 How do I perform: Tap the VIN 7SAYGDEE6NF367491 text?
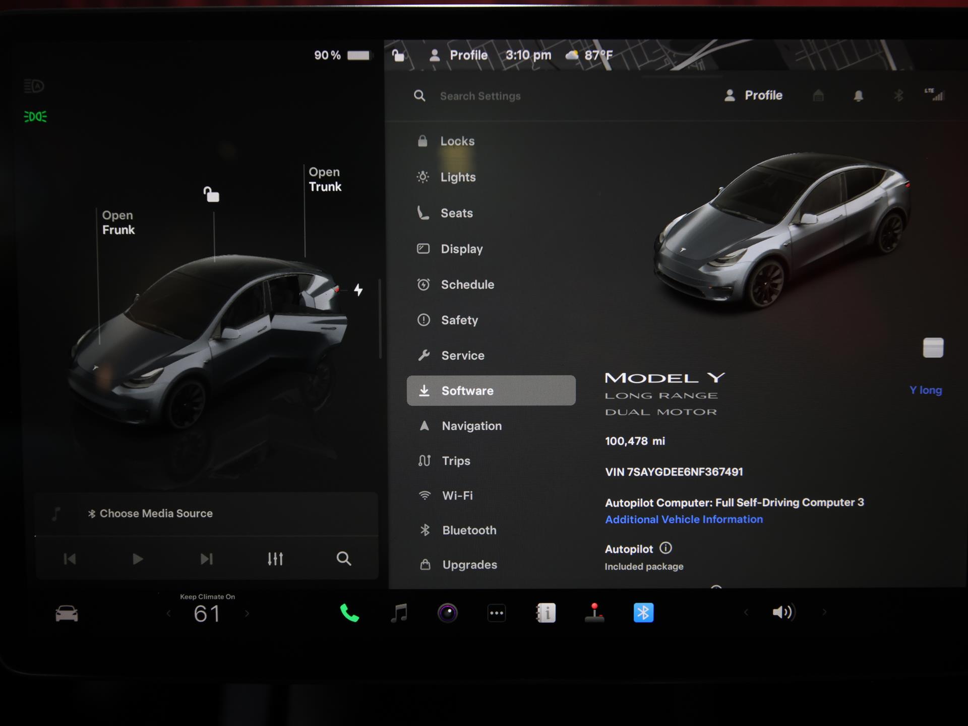coord(674,472)
